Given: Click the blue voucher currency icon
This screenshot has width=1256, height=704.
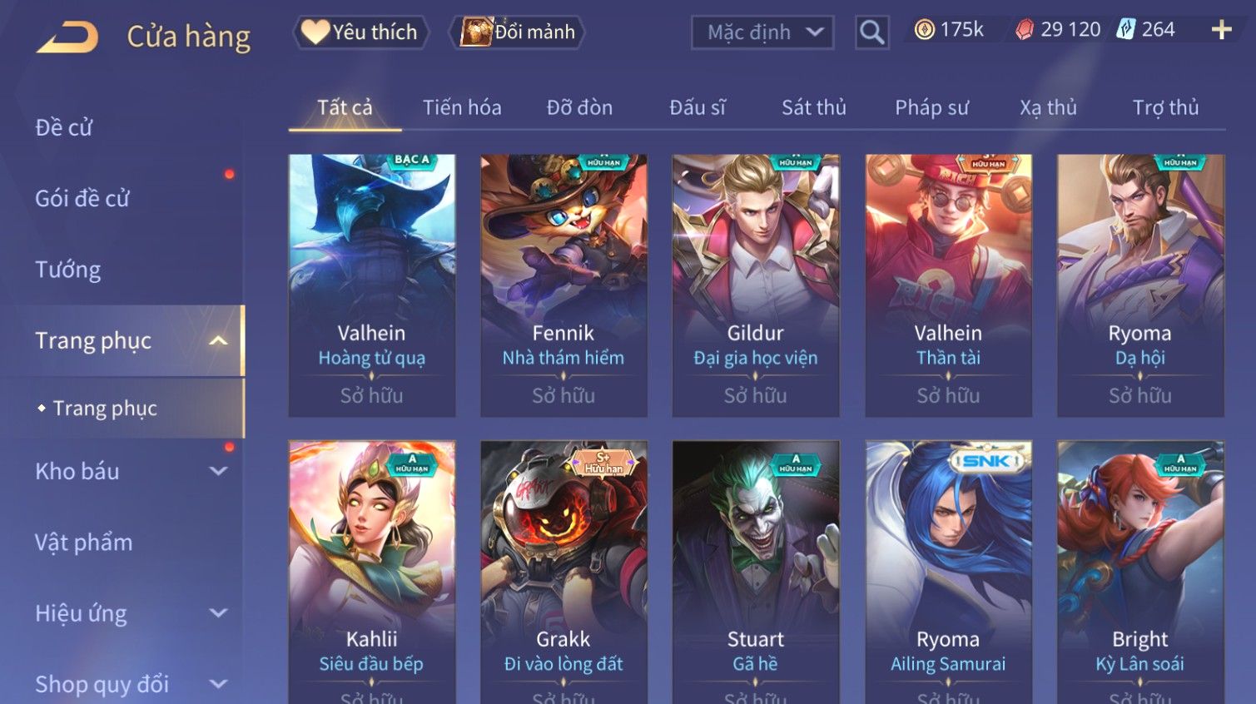Looking at the screenshot, I should (x=1125, y=30).
